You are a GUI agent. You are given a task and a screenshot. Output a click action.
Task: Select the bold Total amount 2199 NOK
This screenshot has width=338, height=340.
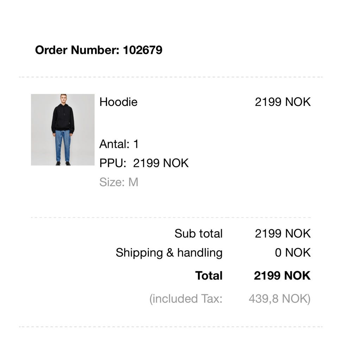[x=282, y=276]
